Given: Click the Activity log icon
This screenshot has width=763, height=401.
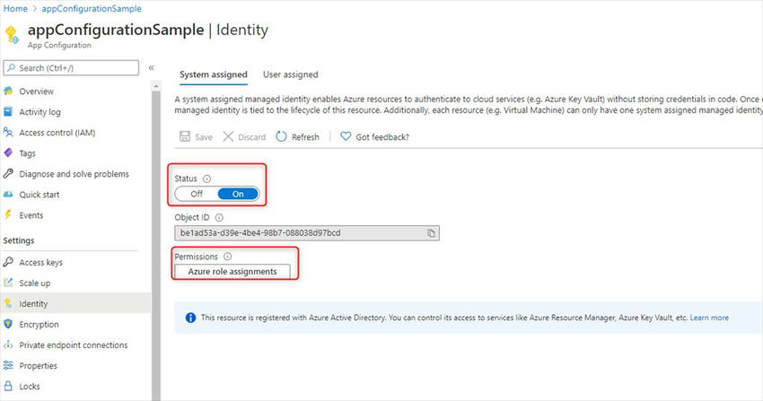Looking at the screenshot, I should [8, 112].
